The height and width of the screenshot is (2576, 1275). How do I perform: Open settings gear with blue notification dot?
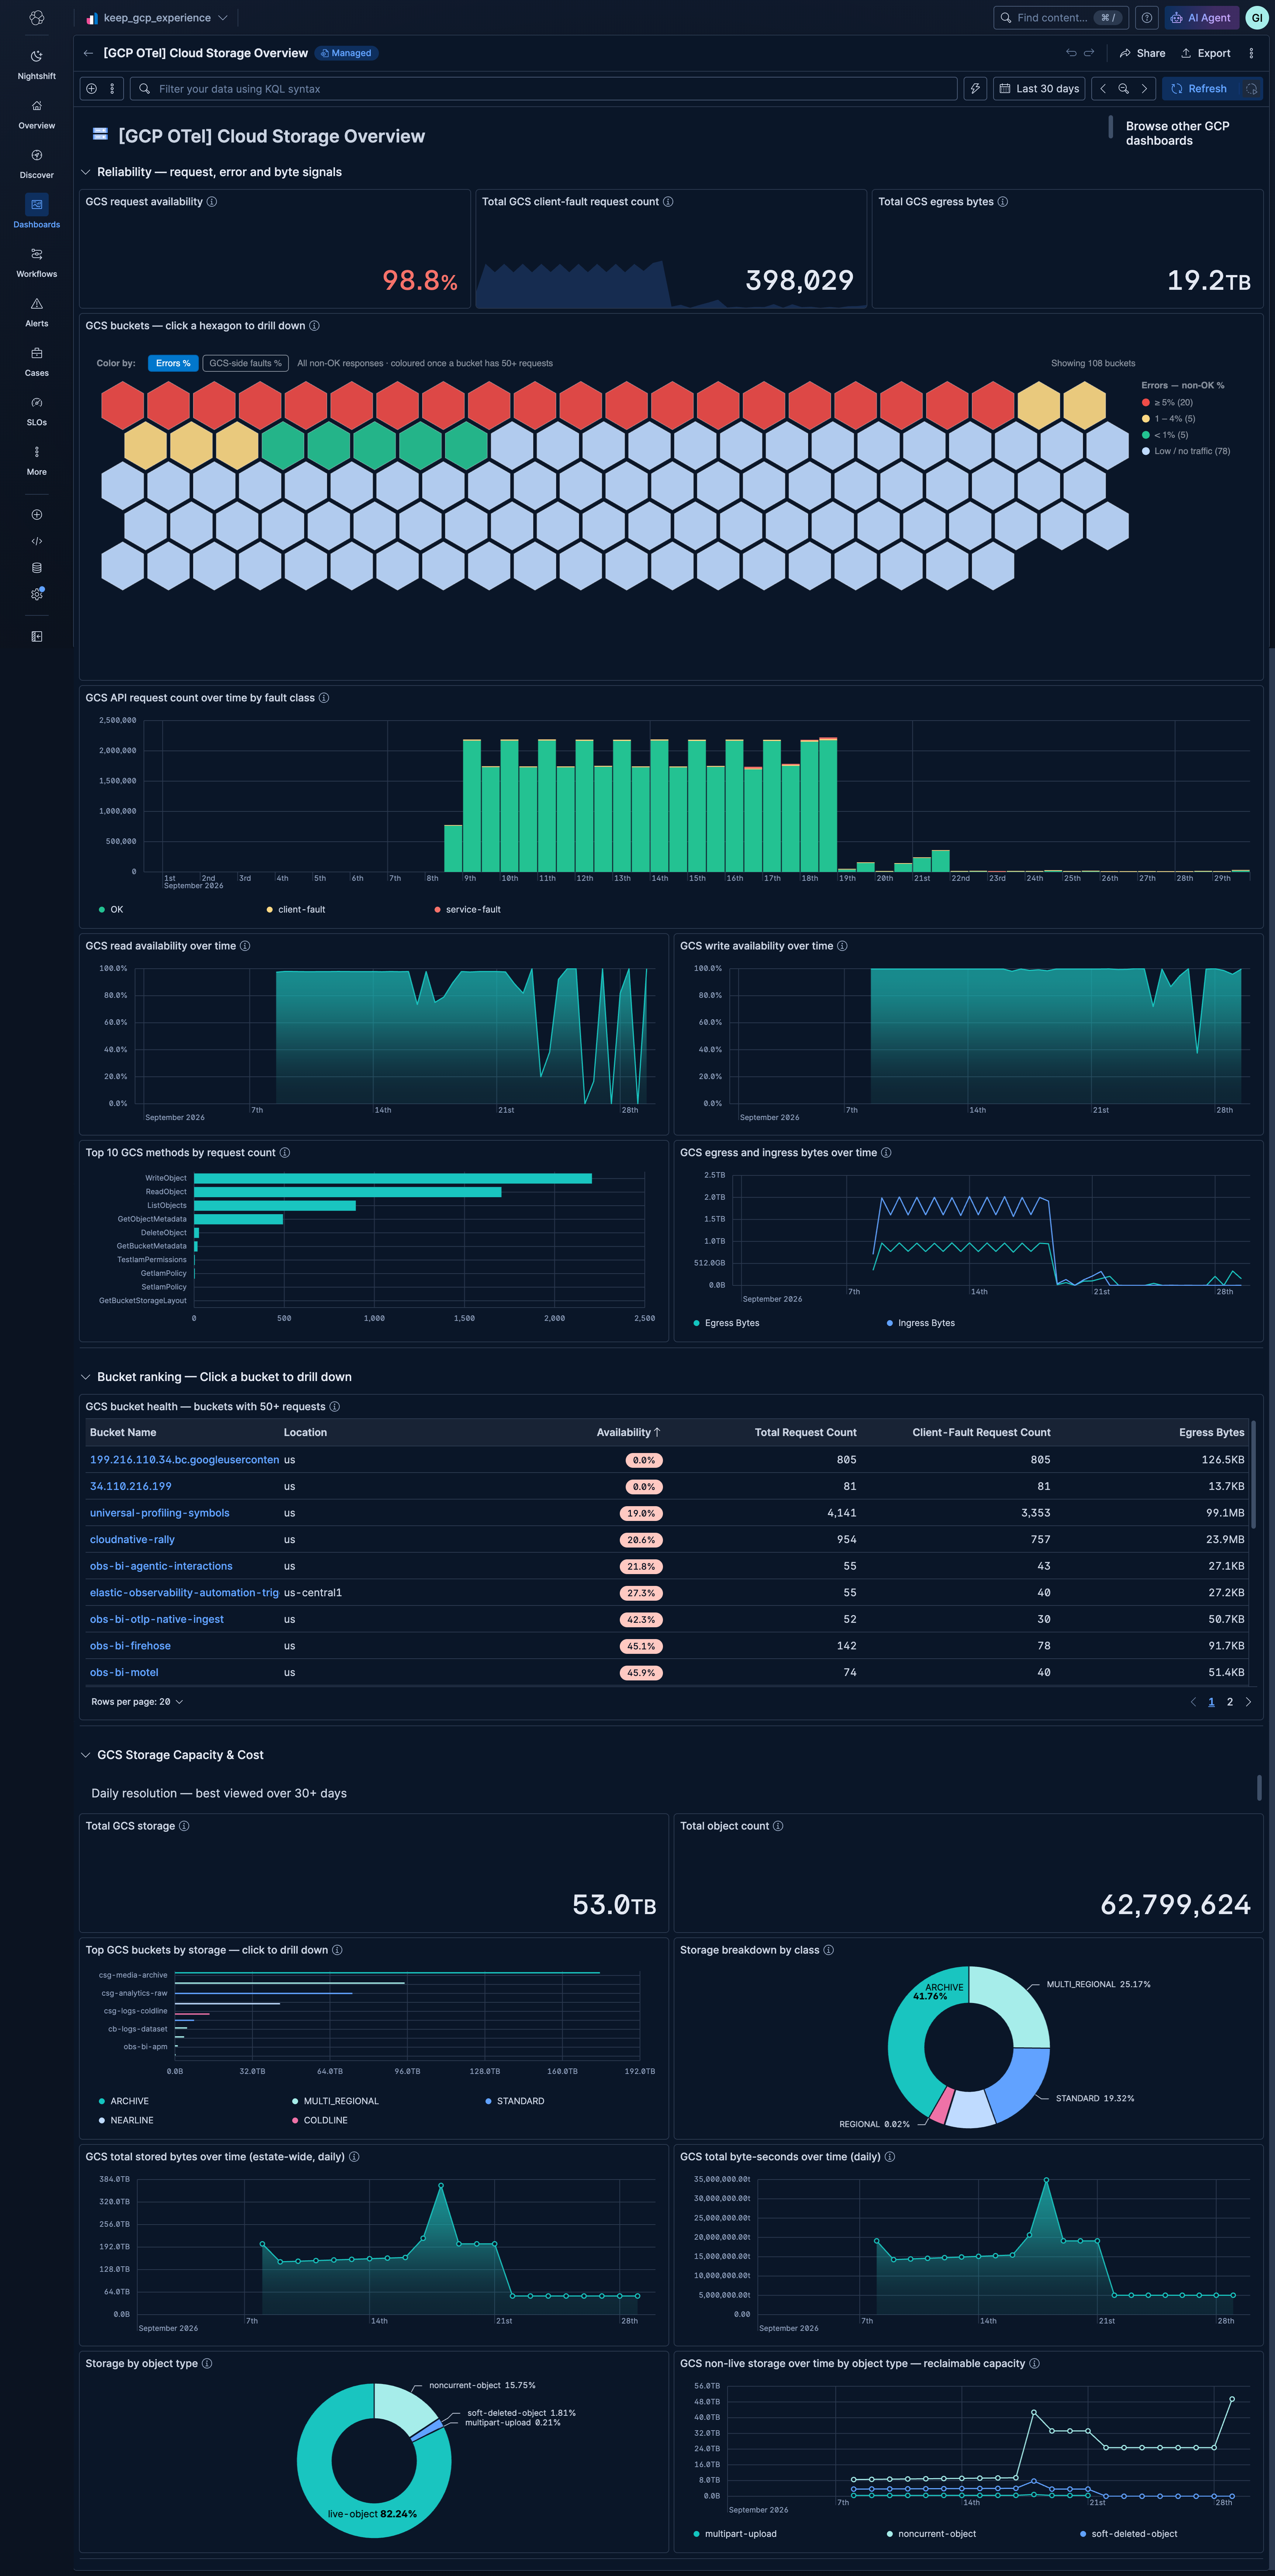(x=37, y=594)
